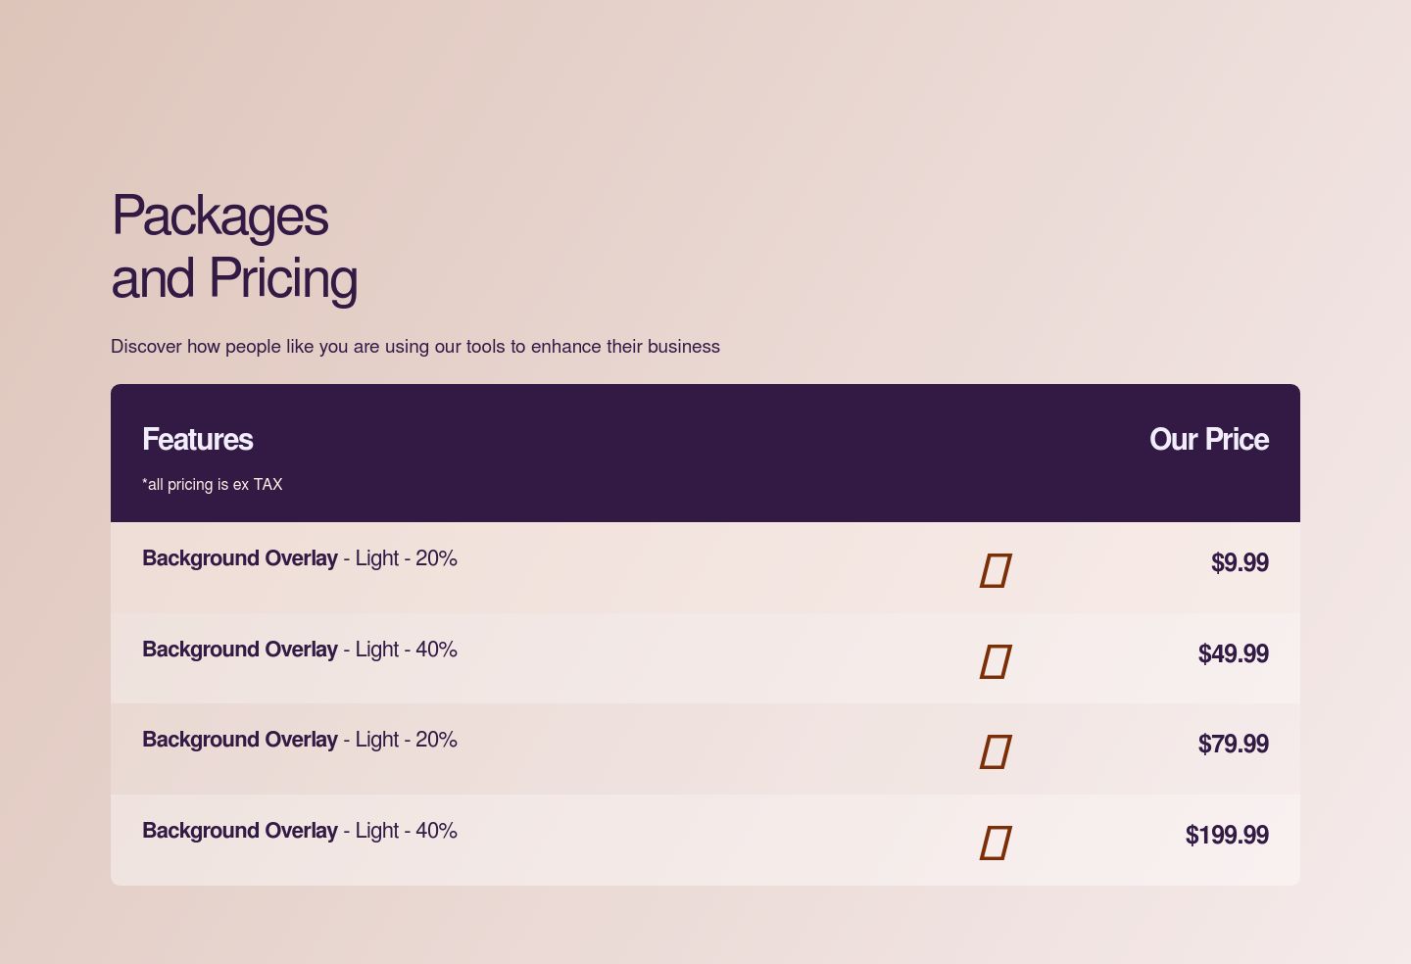Screen dimensions: 1411x964
Task: Select the $79.99 price
Action: tap(1233, 744)
